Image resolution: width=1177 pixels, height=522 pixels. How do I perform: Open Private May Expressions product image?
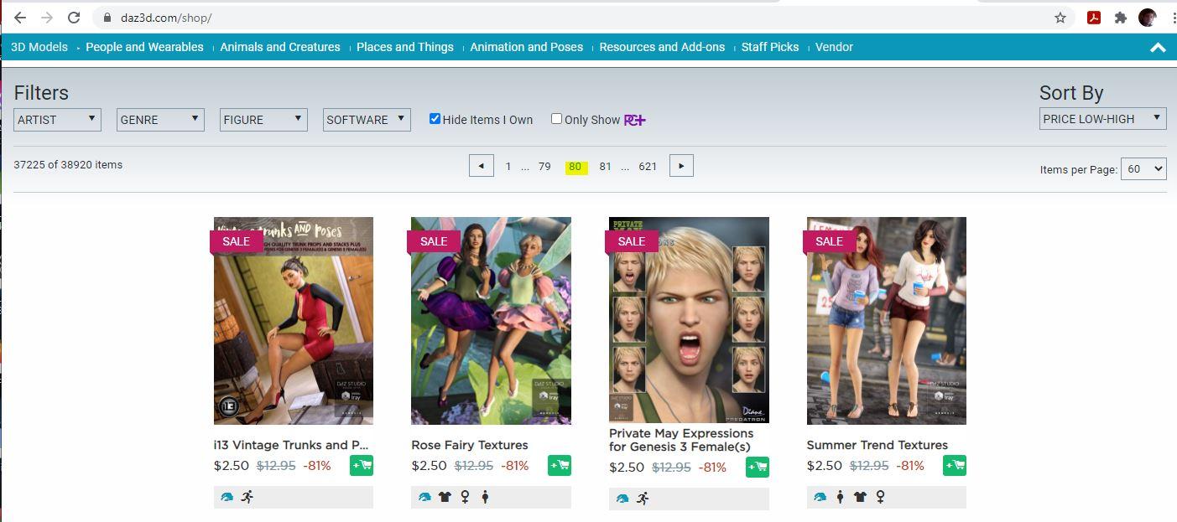point(689,320)
